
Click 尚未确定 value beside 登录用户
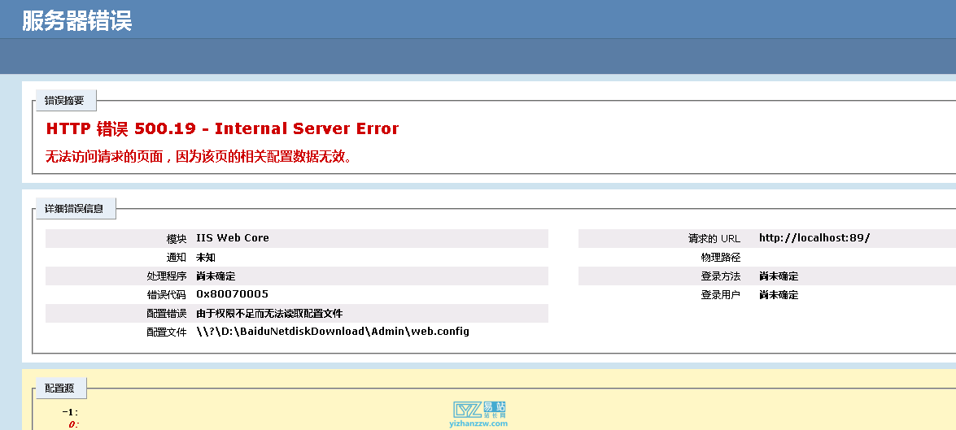[x=779, y=295]
